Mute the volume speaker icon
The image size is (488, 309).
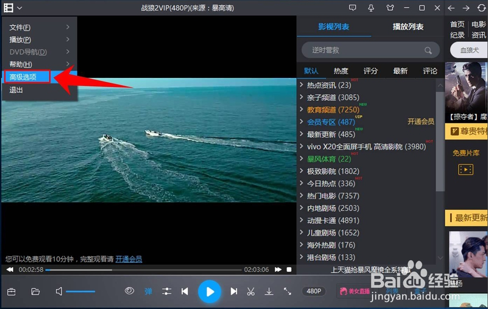pos(59,291)
